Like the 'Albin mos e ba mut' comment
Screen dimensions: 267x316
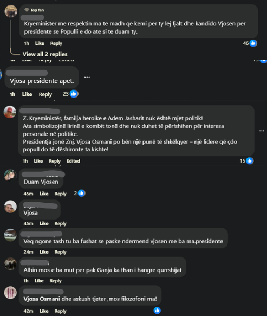[x=39, y=281]
